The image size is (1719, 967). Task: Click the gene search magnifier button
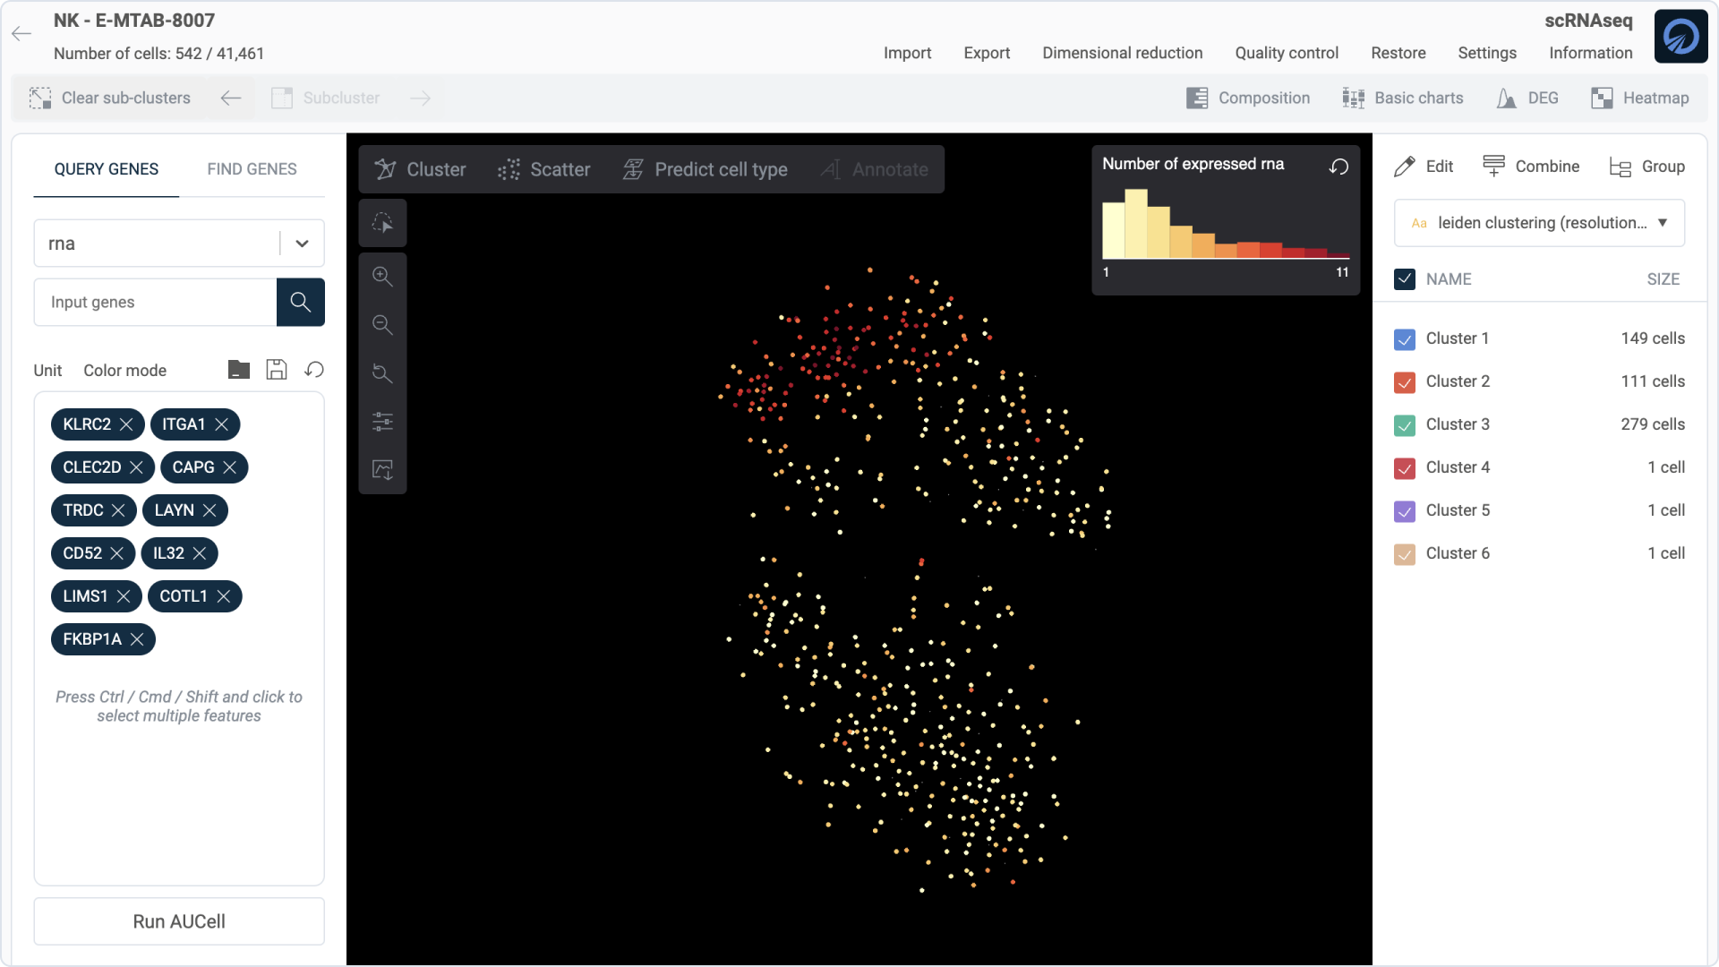(x=301, y=303)
